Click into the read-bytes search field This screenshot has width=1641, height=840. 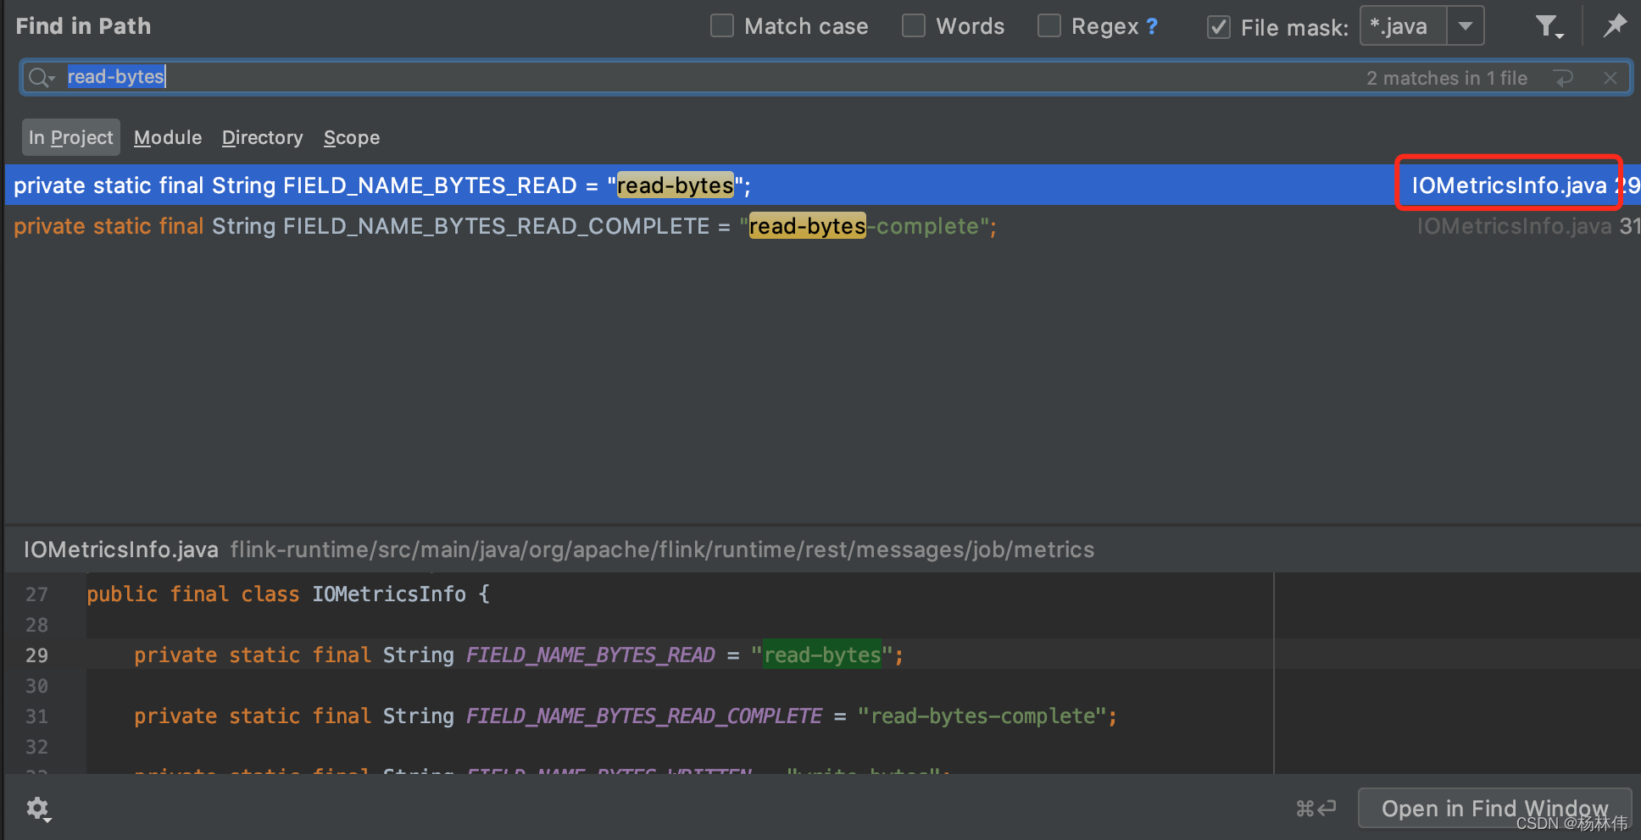678,77
